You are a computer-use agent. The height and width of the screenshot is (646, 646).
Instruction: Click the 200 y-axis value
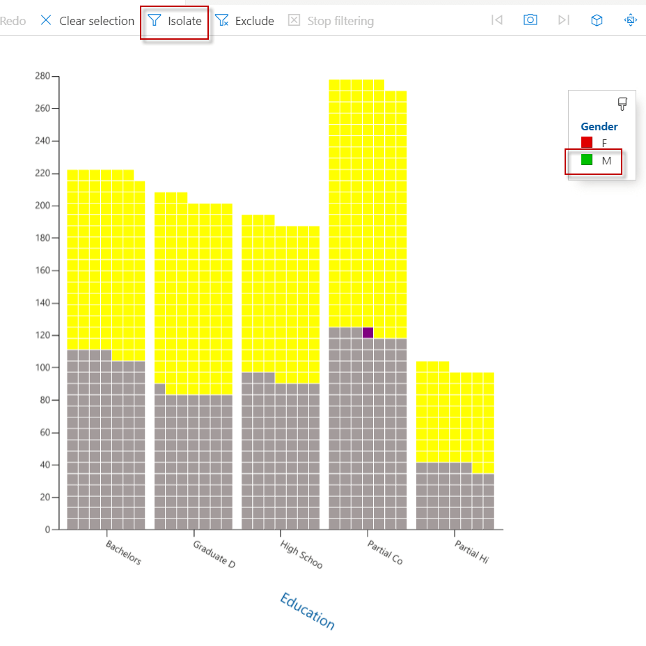click(42, 206)
